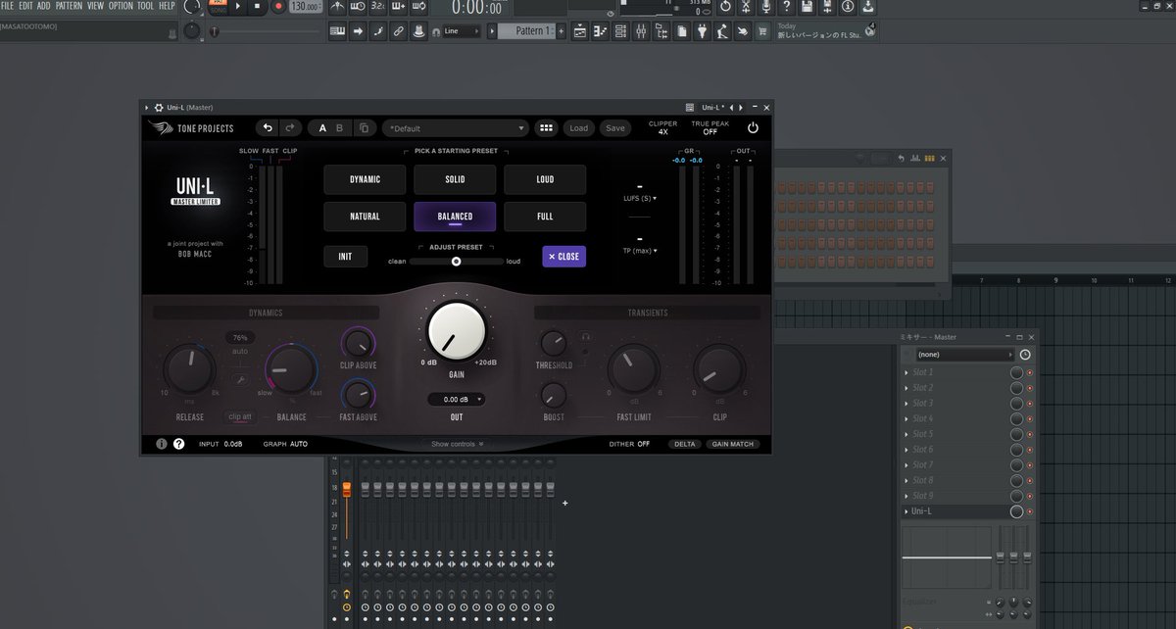The image size is (1176, 629).
Task: Click the microphone icon in top toolbar
Action: (764, 7)
